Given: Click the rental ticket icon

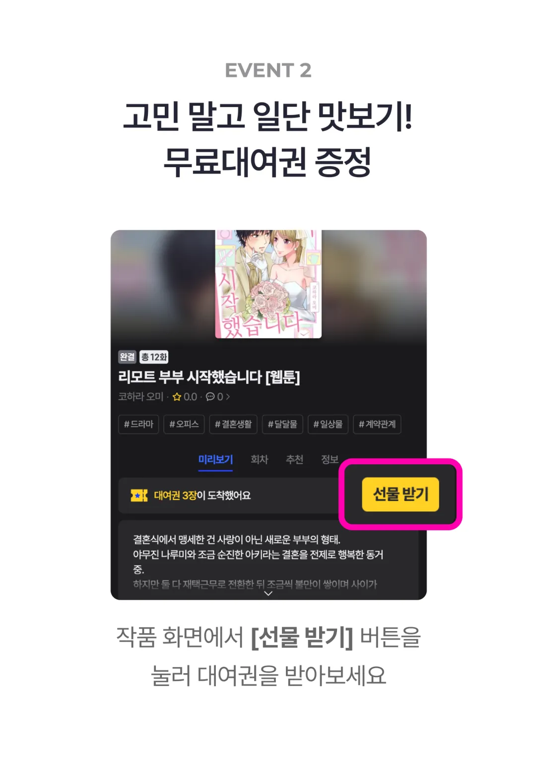Looking at the screenshot, I should pos(139,495).
